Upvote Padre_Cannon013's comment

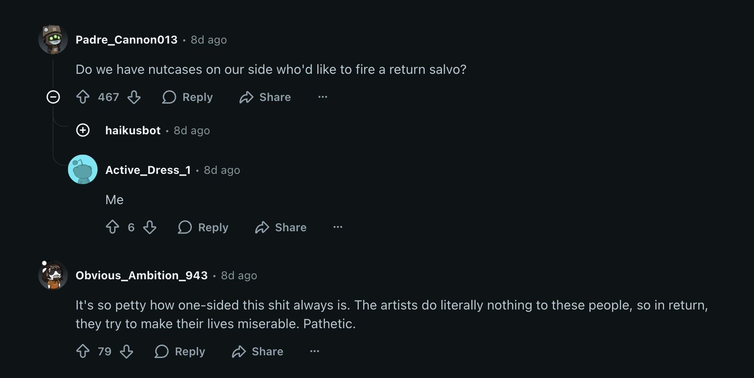point(83,97)
